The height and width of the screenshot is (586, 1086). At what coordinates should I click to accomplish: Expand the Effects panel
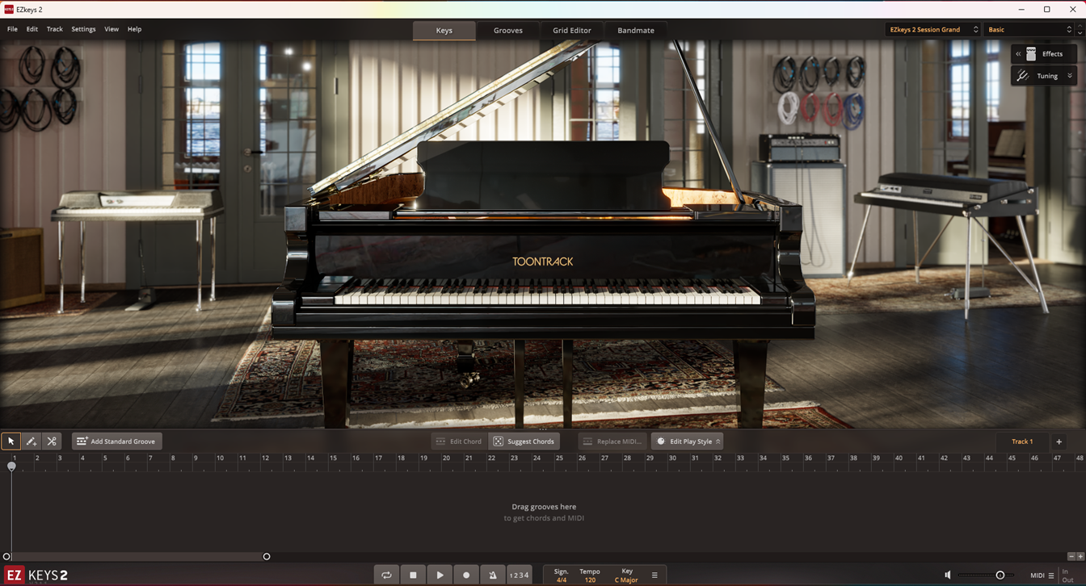tap(1044, 54)
